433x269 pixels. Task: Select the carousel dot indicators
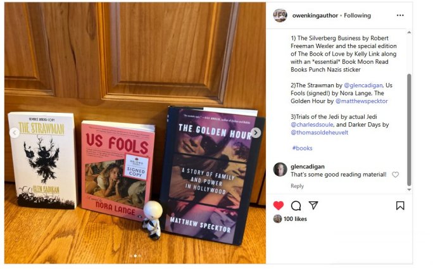coord(135,256)
